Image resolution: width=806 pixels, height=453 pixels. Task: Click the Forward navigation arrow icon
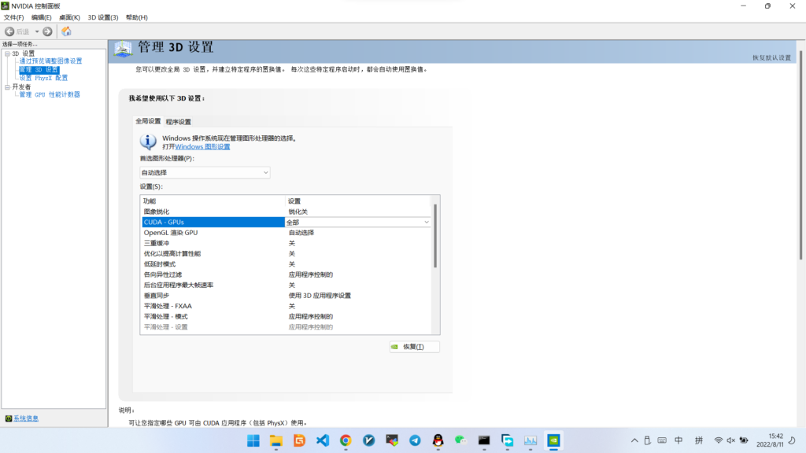pyautogui.click(x=47, y=31)
